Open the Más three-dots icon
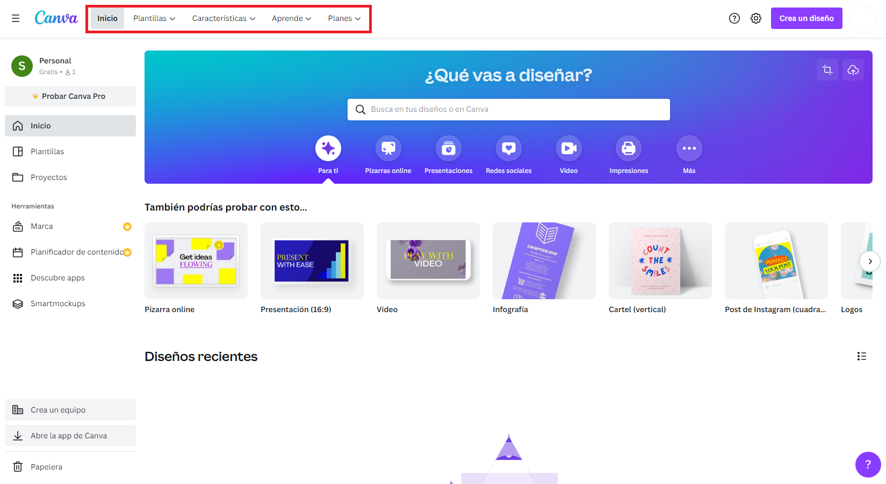 pos(689,148)
